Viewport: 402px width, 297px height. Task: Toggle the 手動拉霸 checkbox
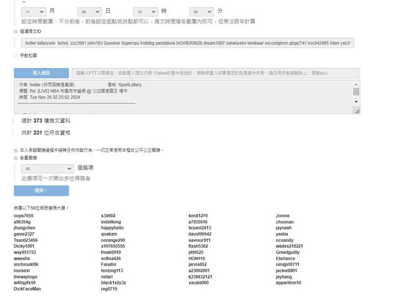16,56
